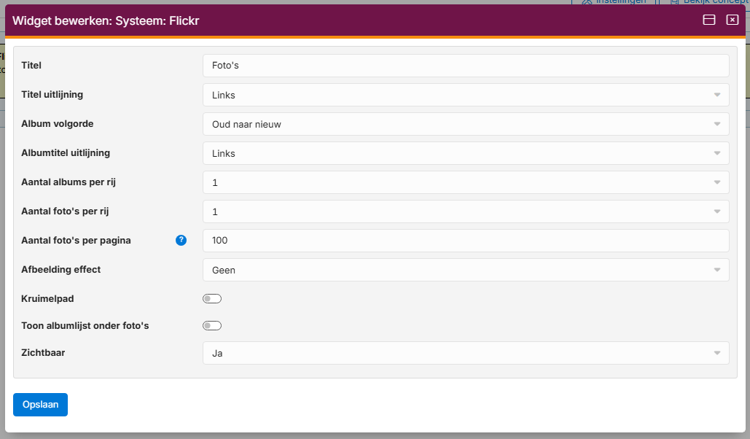Maximize the Widget bewerken dialog

pos(708,20)
